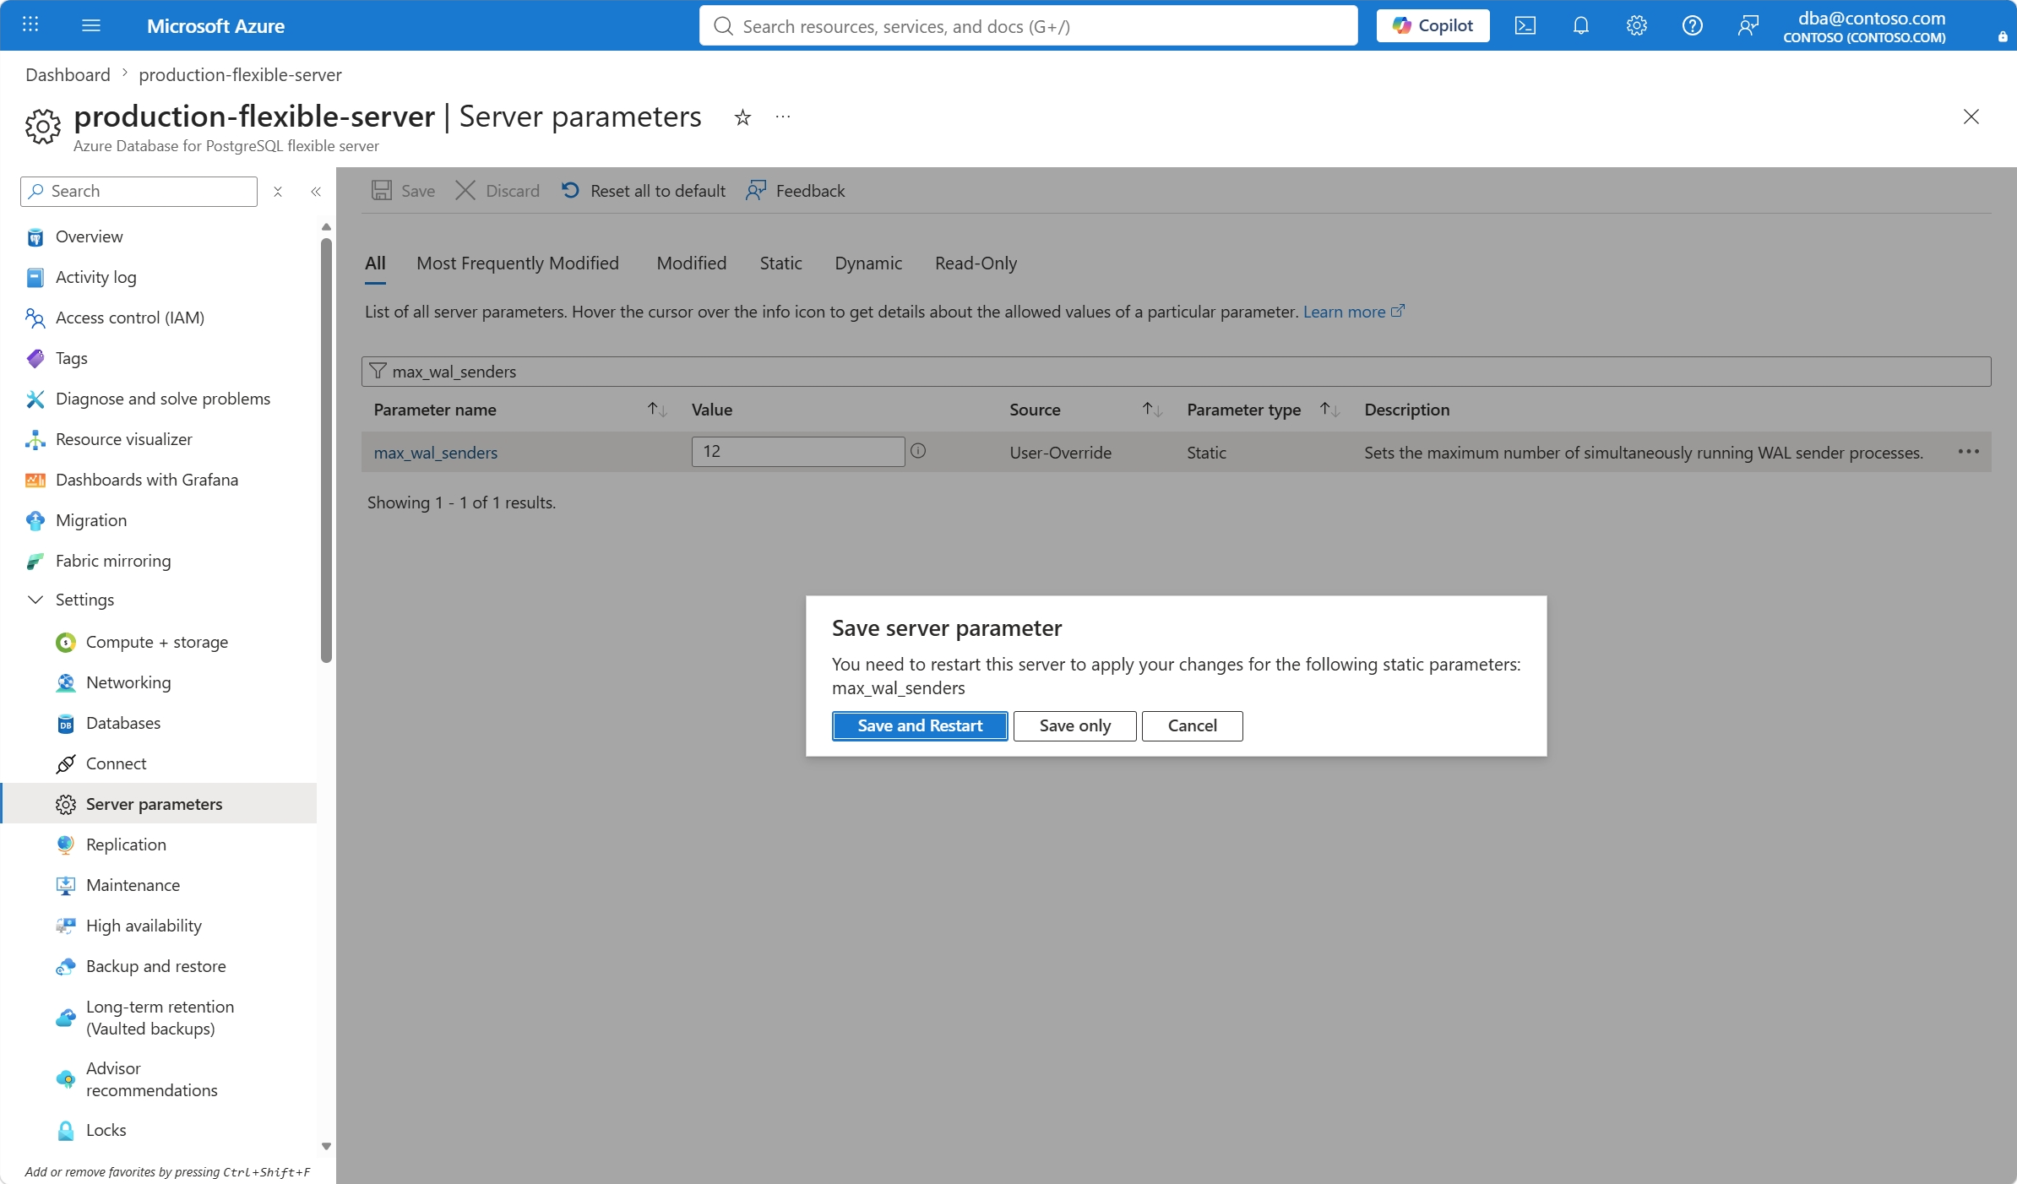2017x1184 pixels.
Task: Go to Dashboard breadcrumb
Action: (x=68, y=74)
